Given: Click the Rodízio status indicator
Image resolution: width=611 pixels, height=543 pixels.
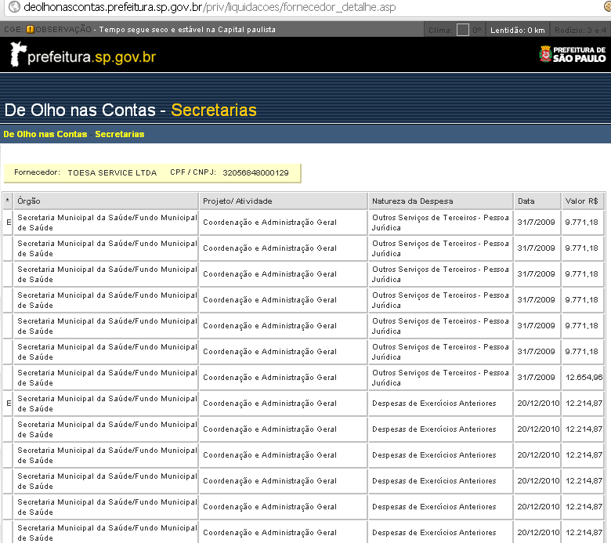Looking at the screenshot, I should tap(580, 30).
